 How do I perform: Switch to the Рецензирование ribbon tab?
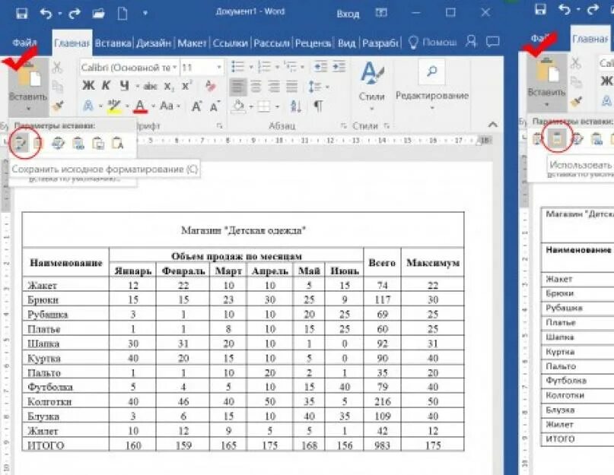(313, 43)
